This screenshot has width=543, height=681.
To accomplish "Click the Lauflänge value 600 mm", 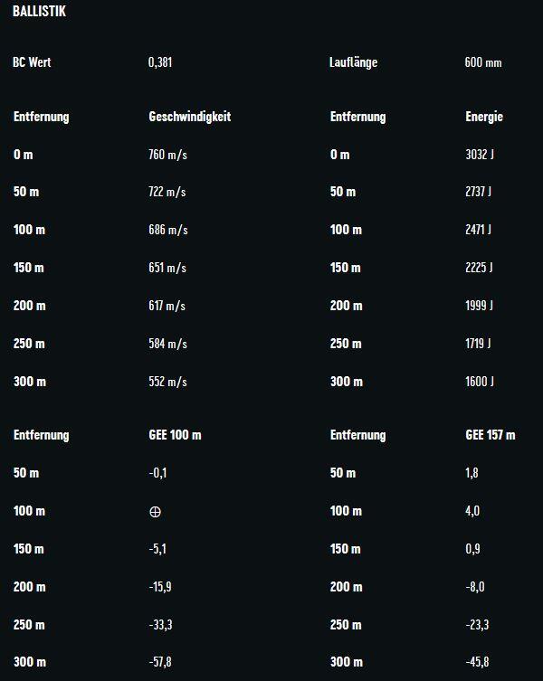I will [482, 63].
